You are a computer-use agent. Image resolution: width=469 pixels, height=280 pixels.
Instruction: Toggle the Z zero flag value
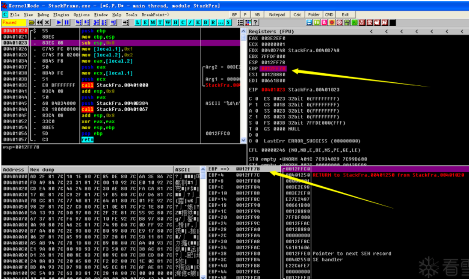click(257, 117)
